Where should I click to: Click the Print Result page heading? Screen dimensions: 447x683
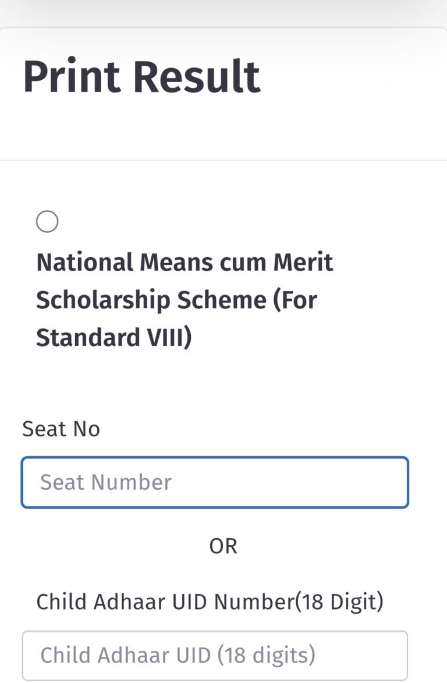point(141,76)
